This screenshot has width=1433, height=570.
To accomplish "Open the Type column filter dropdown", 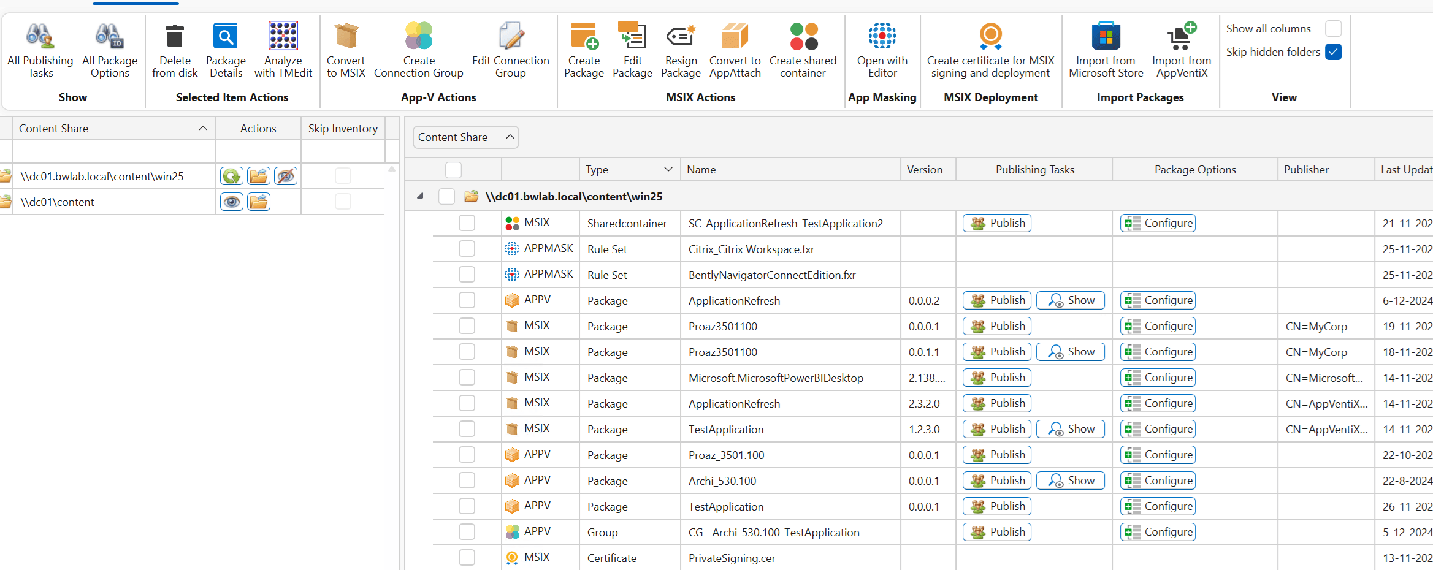I will point(668,170).
